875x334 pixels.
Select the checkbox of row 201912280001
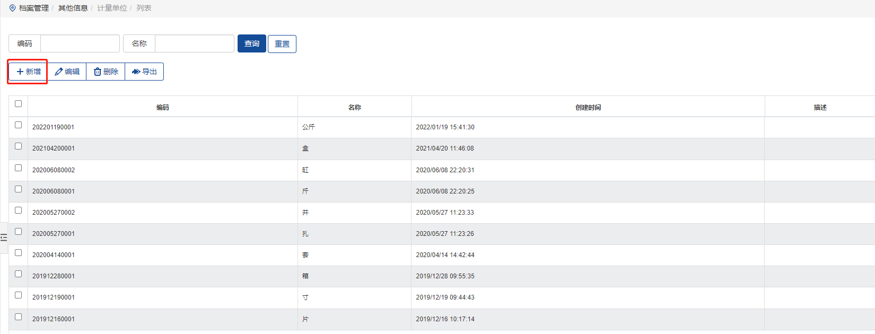19,274
